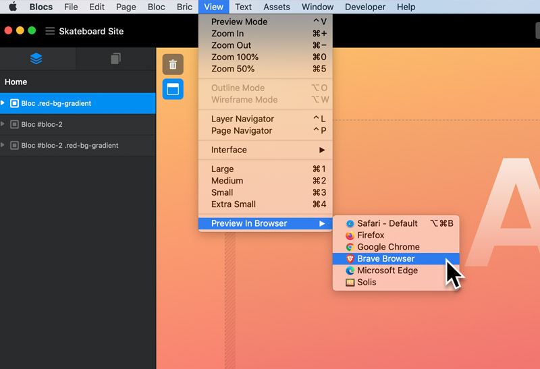Preview in Firefox
The width and height of the screenshot is (540, 369).
point(396,235)
